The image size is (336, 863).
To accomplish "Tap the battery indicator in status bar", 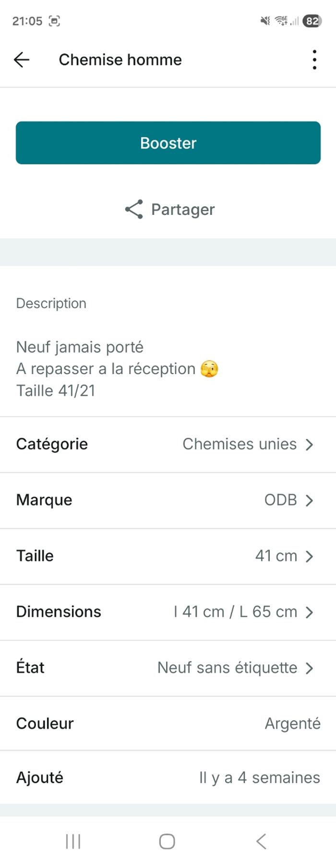I will 312,21.
